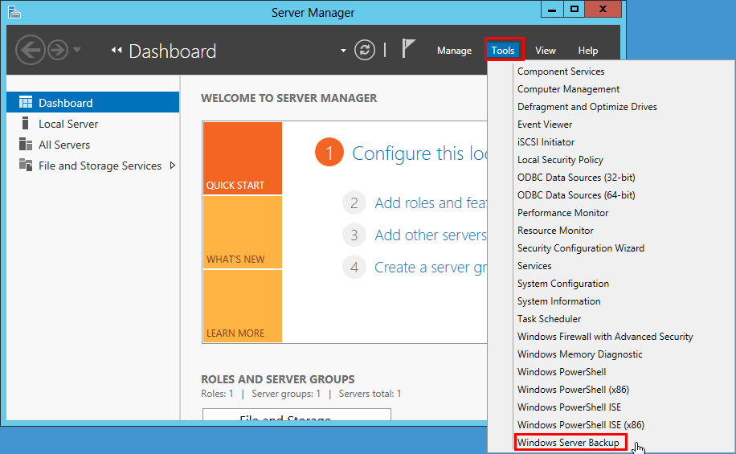Select Computer Management menu entry
Image resolution: width=736 pixels, height=454 pixels.
tap(568, 89)
